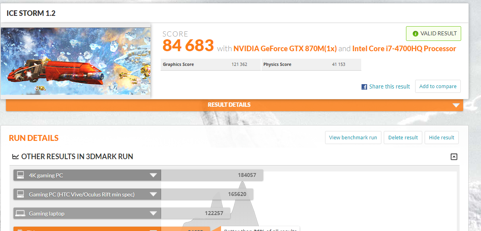Click the Ice Storm spaceship thumbnail

pos(75,61)
